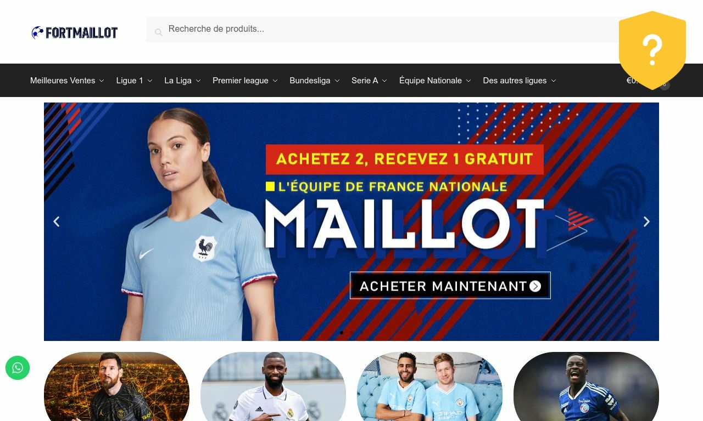Viewport: 703px width, 421px height.
Task: Go to the previous banner slide arrow
Action: click(56, 221)
